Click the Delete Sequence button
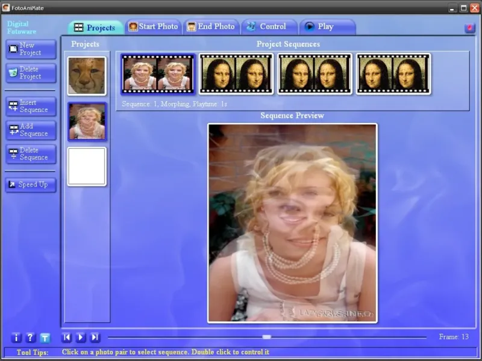This screenshot has height=361, width=482. point(31,154)
